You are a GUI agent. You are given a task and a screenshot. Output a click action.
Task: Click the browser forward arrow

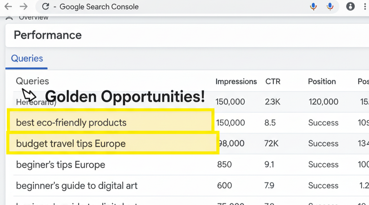(x=23, y=6)
